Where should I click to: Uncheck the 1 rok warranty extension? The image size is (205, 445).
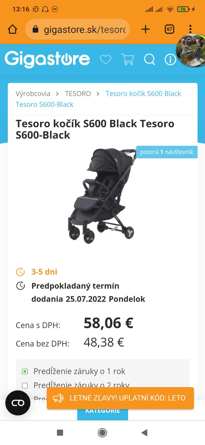25,371
